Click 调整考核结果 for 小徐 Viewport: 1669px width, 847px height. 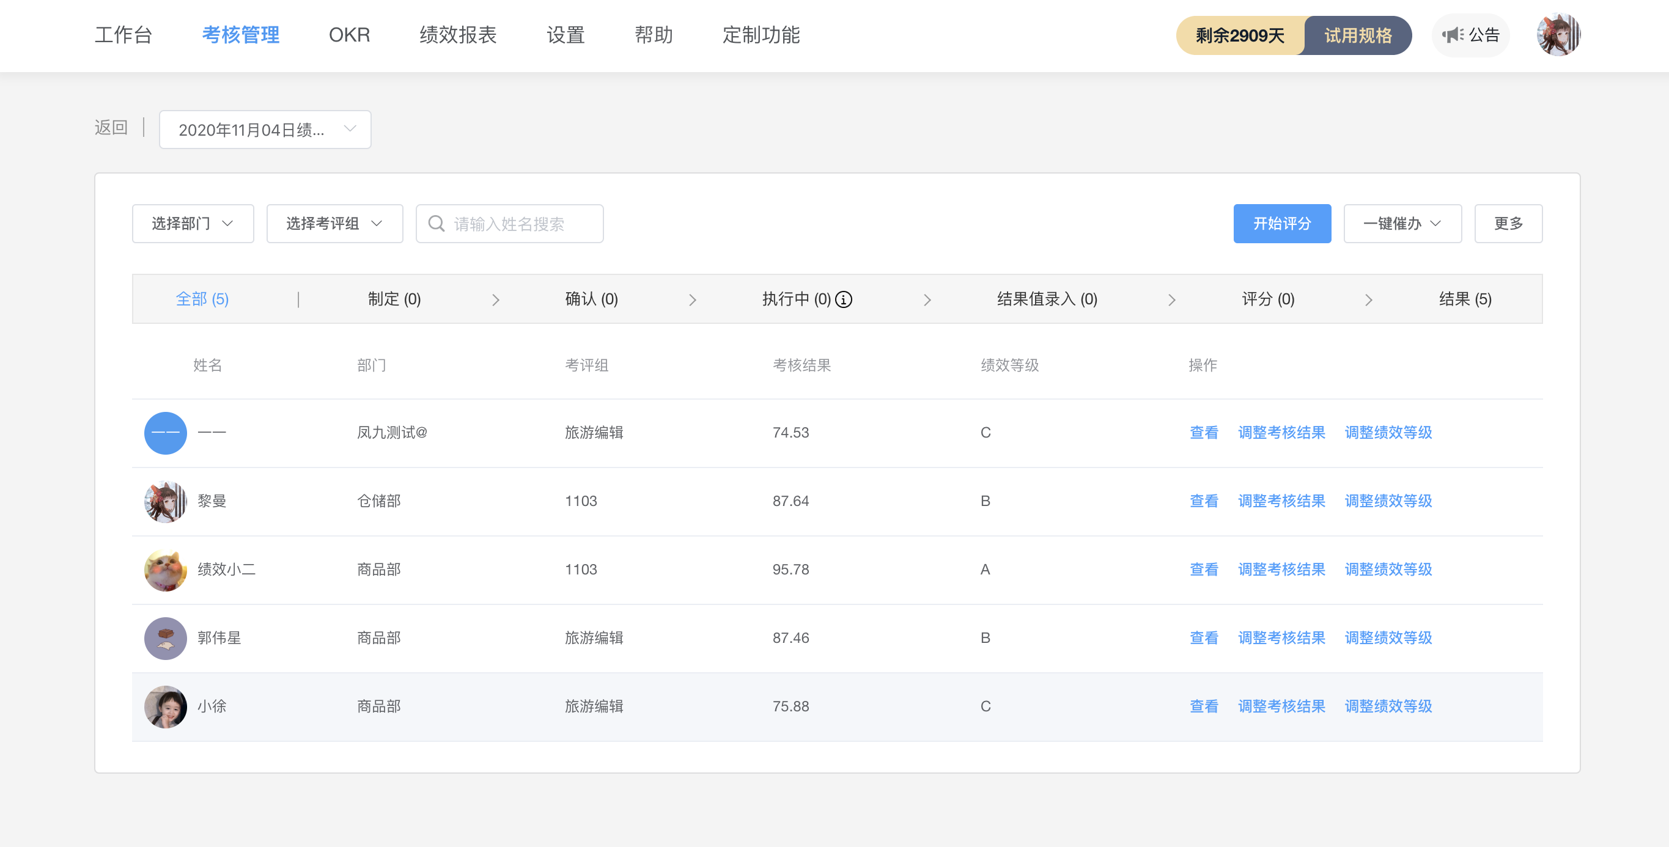coord(1281,706)
